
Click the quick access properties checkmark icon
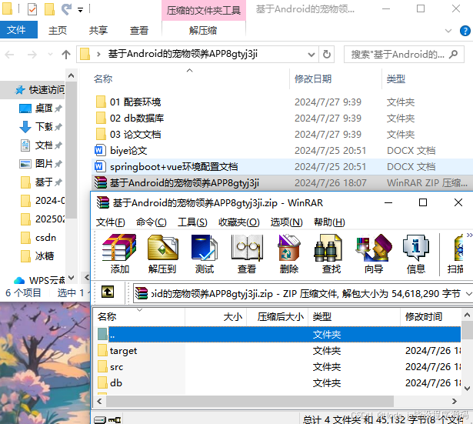(32, 9)
